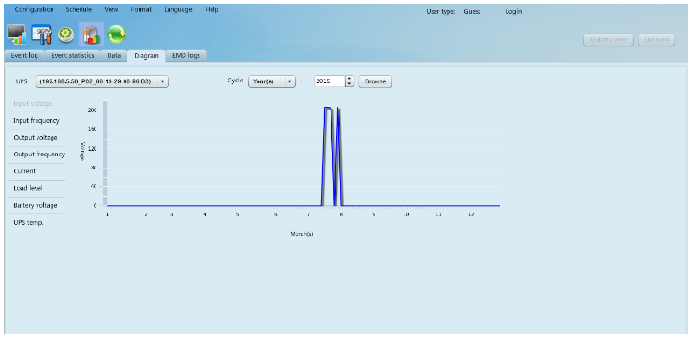The image size is (692, 338).
Task: Show the UPS temp. diagram
Action: pos(29,223)
